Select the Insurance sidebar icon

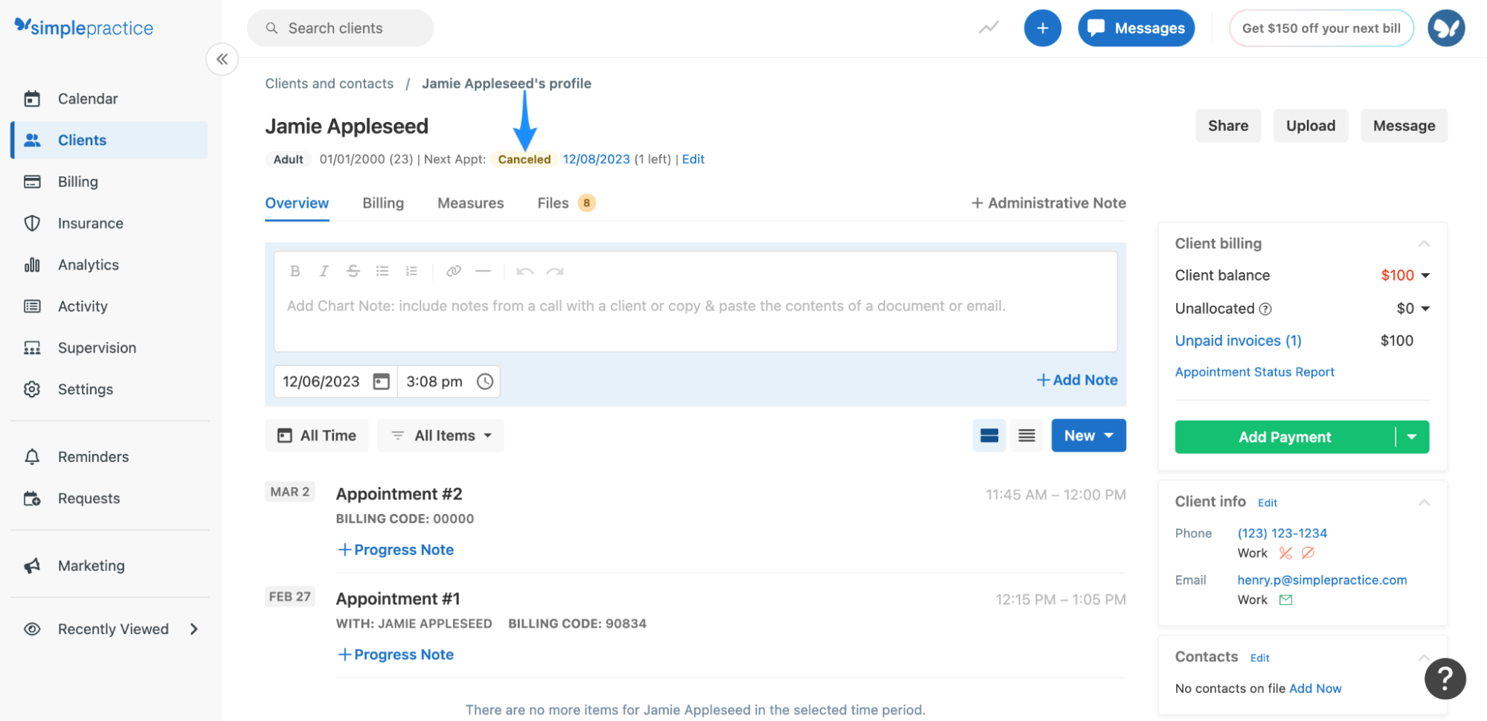pos(33,223)
